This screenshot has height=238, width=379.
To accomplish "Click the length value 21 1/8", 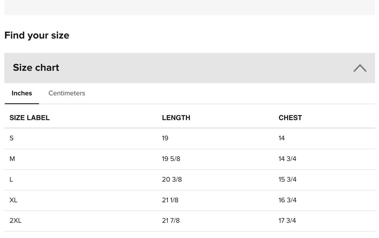I will point(170,200).
